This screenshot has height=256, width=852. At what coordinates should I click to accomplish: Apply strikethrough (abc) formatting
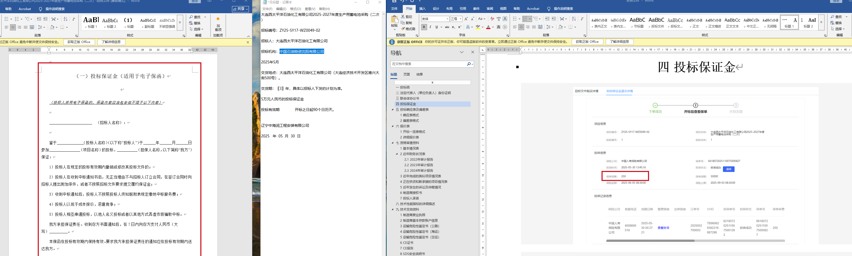[x=447, y=27]
